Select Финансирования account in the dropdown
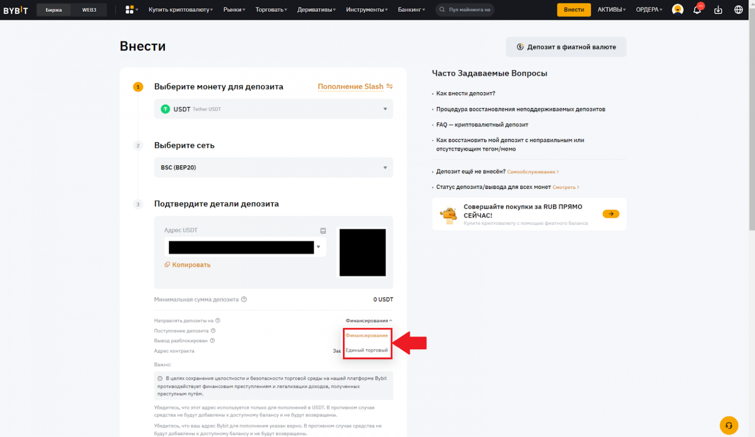Screen dimensions: 755x437 [367, 335]
